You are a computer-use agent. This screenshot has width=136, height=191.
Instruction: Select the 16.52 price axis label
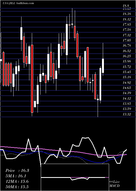click(127, 51)
